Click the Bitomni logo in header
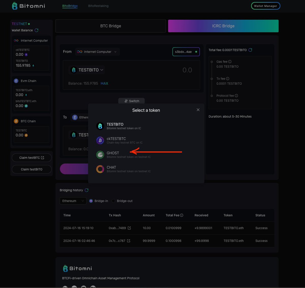Viewport: 305px width, 288px height. point(28,6)
